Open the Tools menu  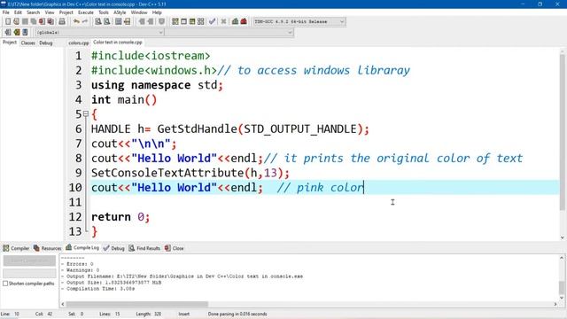[104, 12]
